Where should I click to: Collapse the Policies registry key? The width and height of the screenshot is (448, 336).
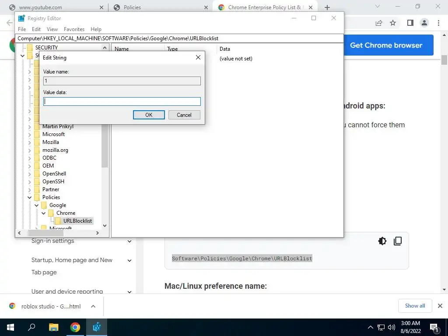tap(29, 197)
